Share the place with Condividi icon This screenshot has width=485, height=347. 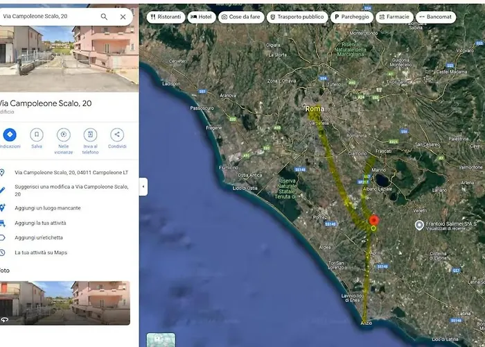pyautogui.click(x=117, y=135)
